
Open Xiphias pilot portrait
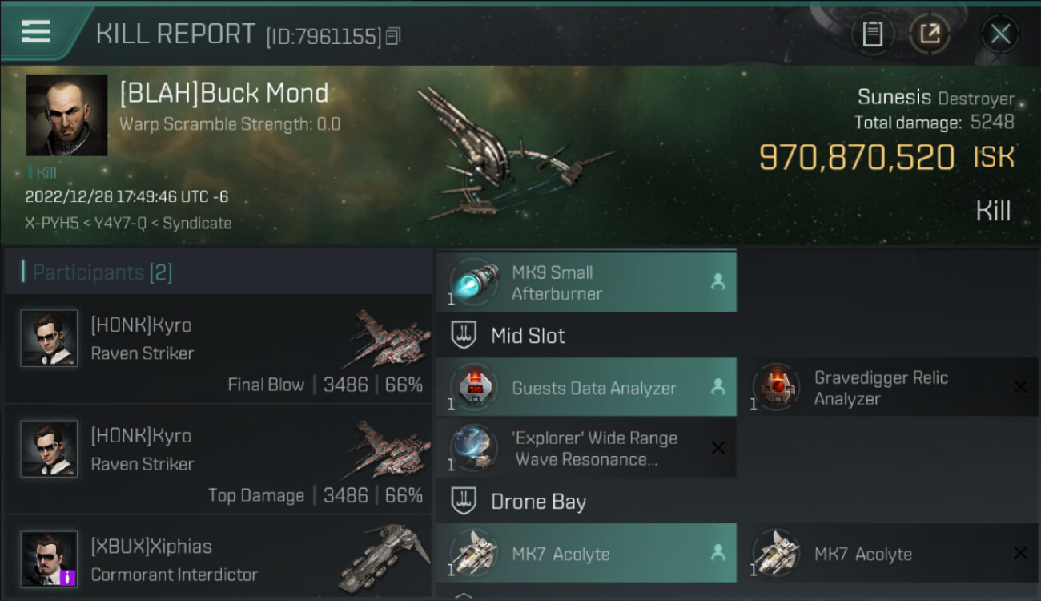(49, 559)
